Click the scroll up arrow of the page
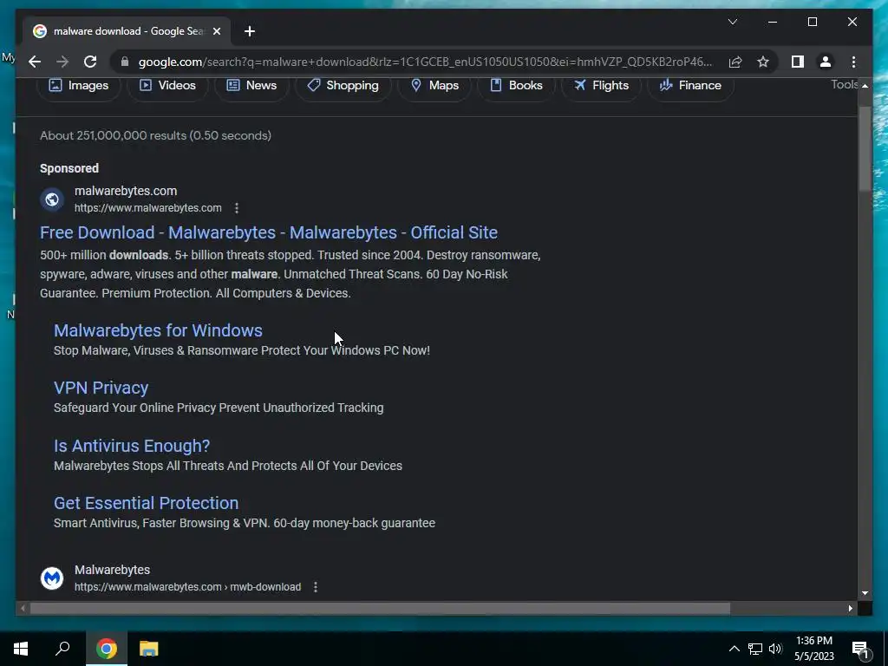Screen dimensions: 888x666 865,86
